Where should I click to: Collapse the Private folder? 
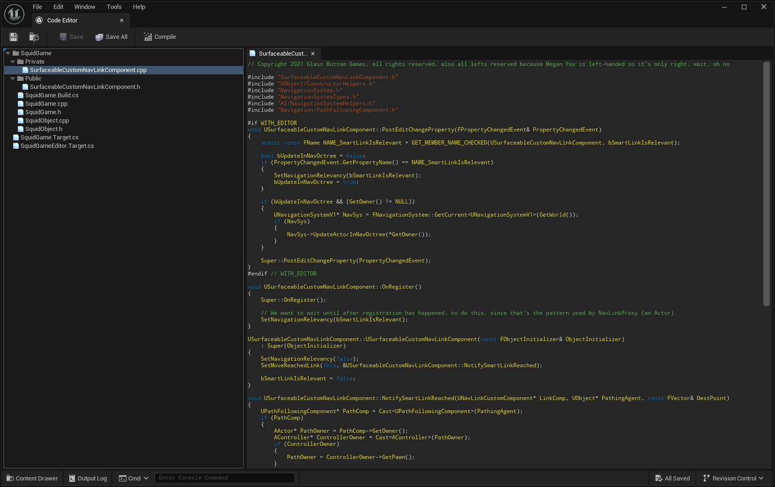[x=13, y=62]
